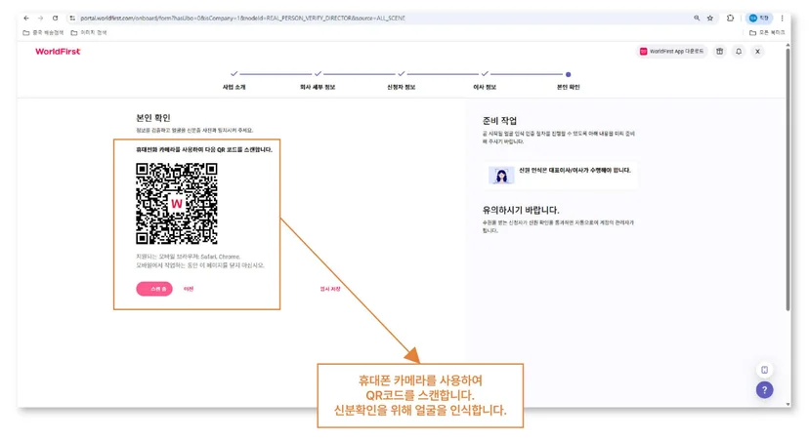Viewport: 809px width, 439px height.
Task: Open the all bookmarks folder at right
Action: tap(767, 32)
